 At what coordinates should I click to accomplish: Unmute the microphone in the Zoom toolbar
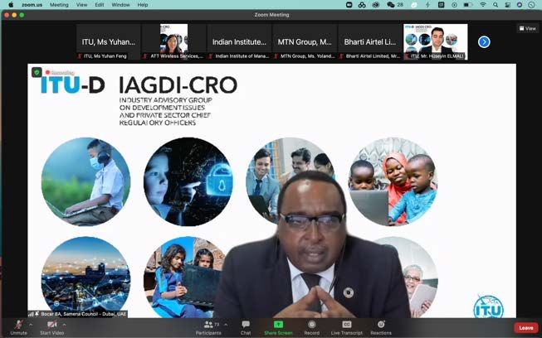[x=18, y=327]
